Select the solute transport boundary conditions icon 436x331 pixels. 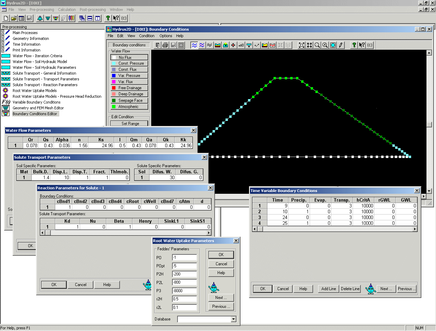[x=202, y=45]
